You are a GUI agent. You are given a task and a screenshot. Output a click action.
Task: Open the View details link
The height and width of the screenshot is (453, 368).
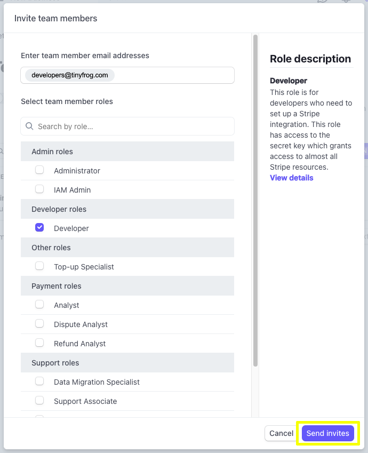(291, 178)
